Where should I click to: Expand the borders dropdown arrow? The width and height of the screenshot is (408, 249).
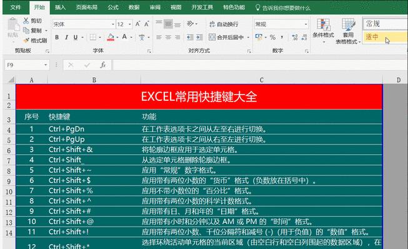click(x=100, y=37)
